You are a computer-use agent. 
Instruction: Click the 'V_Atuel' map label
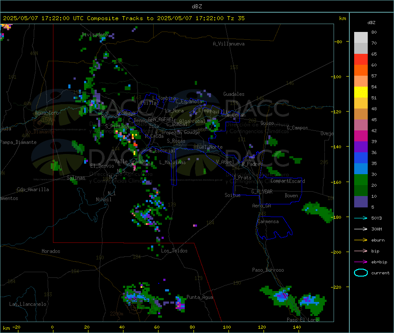225,162
